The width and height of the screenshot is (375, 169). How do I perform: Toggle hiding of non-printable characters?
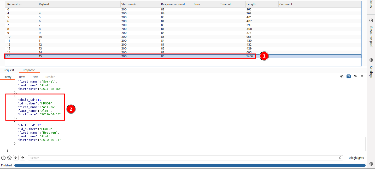pos(342,76)
